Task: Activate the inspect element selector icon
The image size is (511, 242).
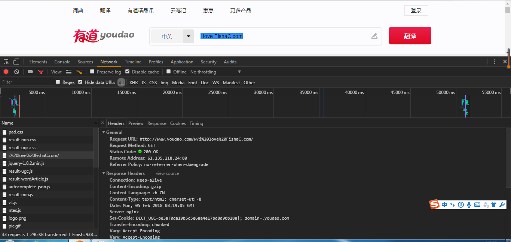Action: [6, 62]
